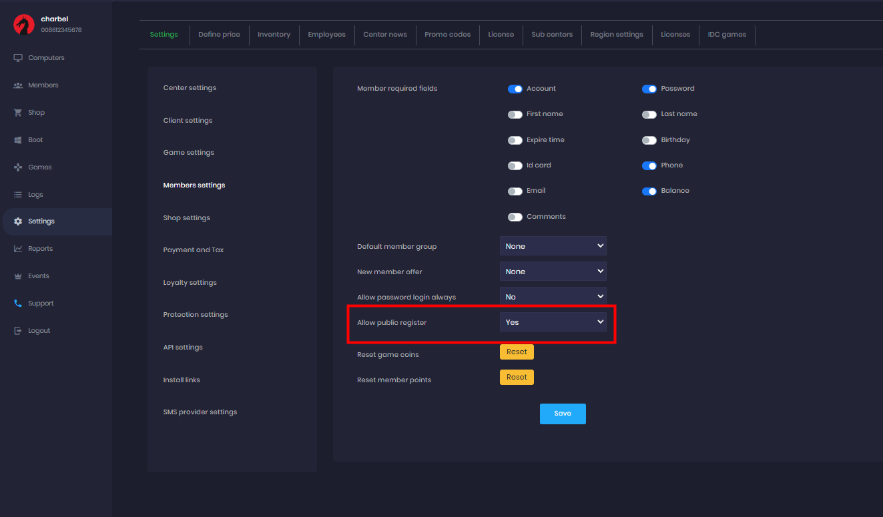Click the Support phone icon
The image size is (883, 517).
click(x=18, y=304)
